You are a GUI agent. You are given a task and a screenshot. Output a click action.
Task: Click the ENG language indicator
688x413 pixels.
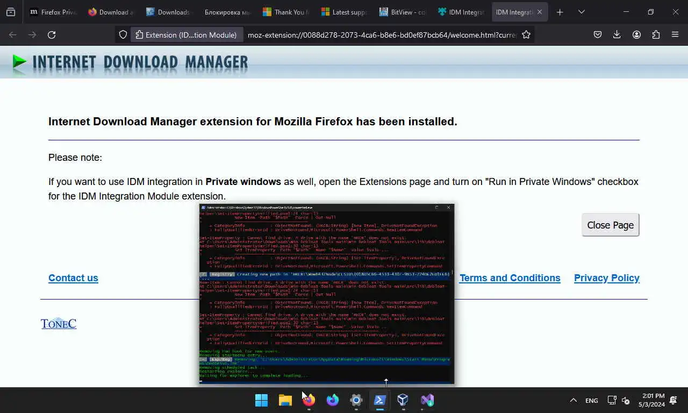point(591,401)
